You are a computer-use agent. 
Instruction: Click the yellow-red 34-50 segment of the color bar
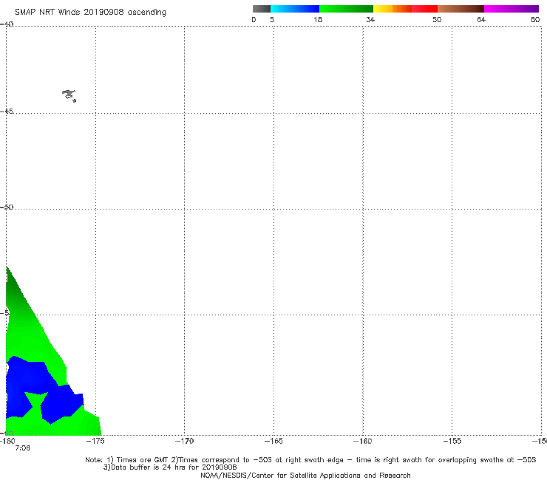coord(405,9)
